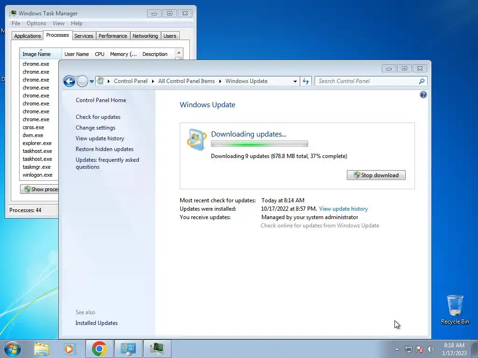The height and width of the screenshot is (358, 478).
Task: Click the scroll-up arrow in the Task Manager process list
Action: tap(179, 53)
